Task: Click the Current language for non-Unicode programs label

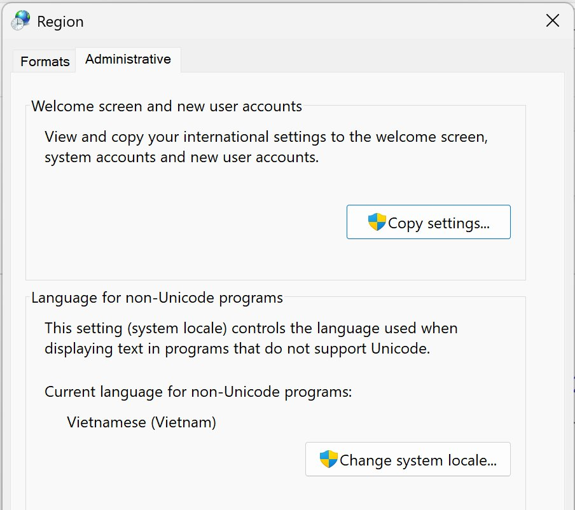Action: 198,392
